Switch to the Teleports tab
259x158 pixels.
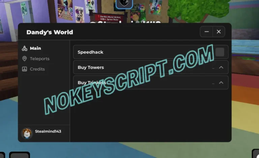point(36,58)
